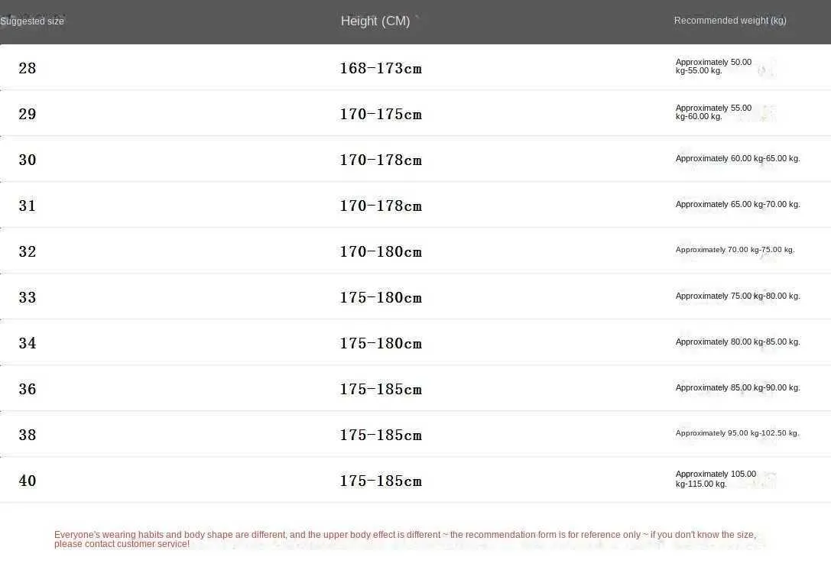Click weight text Approximately 105.00 kg-115.00 kg
Screen dimensions: 831x570
716,479
